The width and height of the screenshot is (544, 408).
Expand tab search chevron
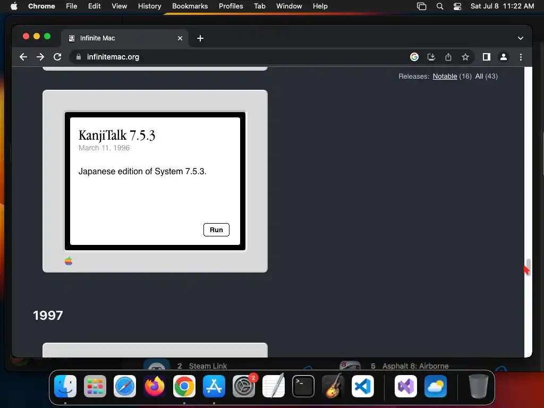(x=521, y=38)
